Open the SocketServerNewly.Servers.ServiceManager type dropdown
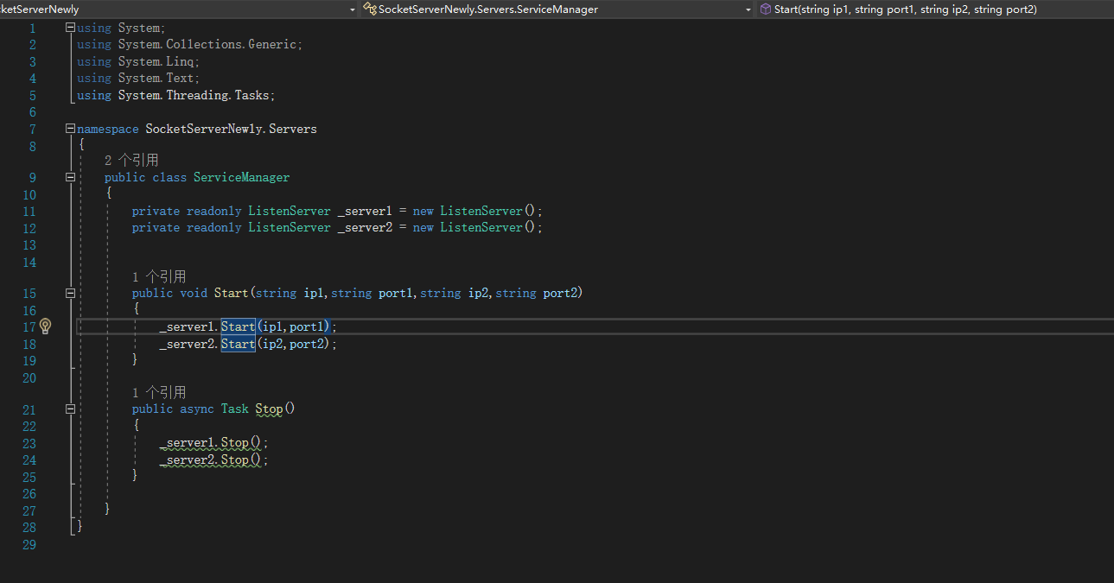 coord(748,10)
